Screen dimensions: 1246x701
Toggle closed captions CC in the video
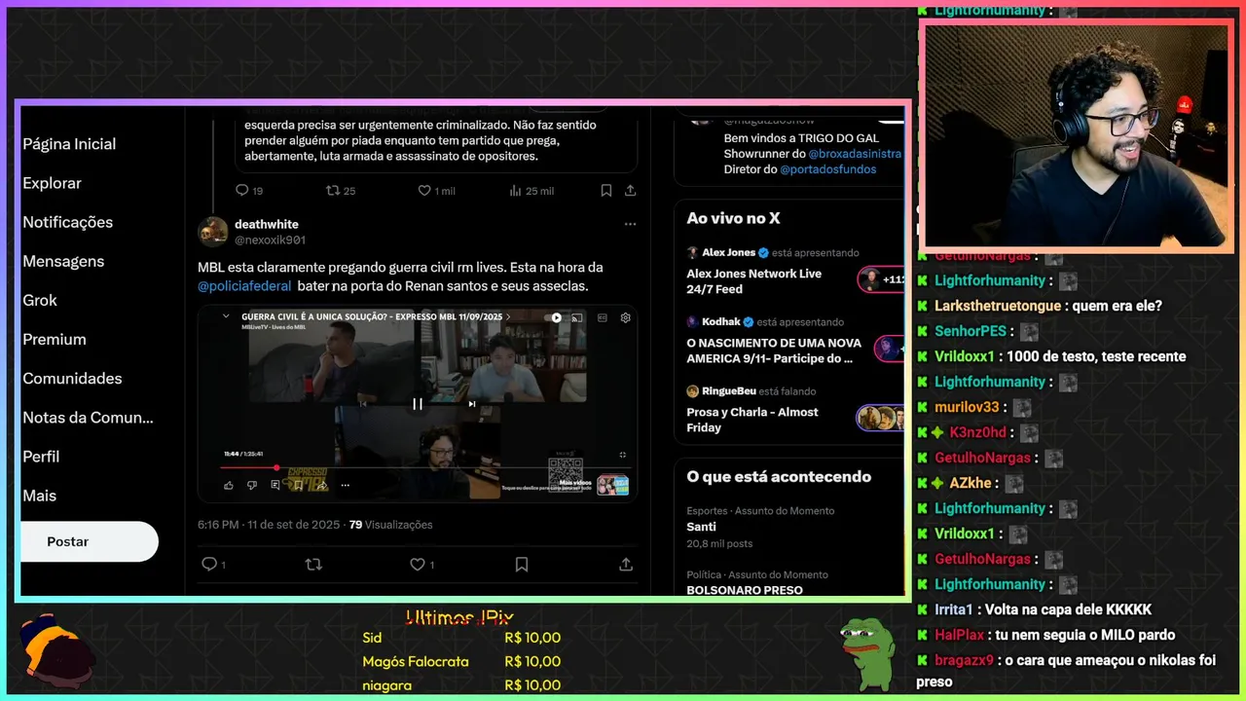click(602, 317)
